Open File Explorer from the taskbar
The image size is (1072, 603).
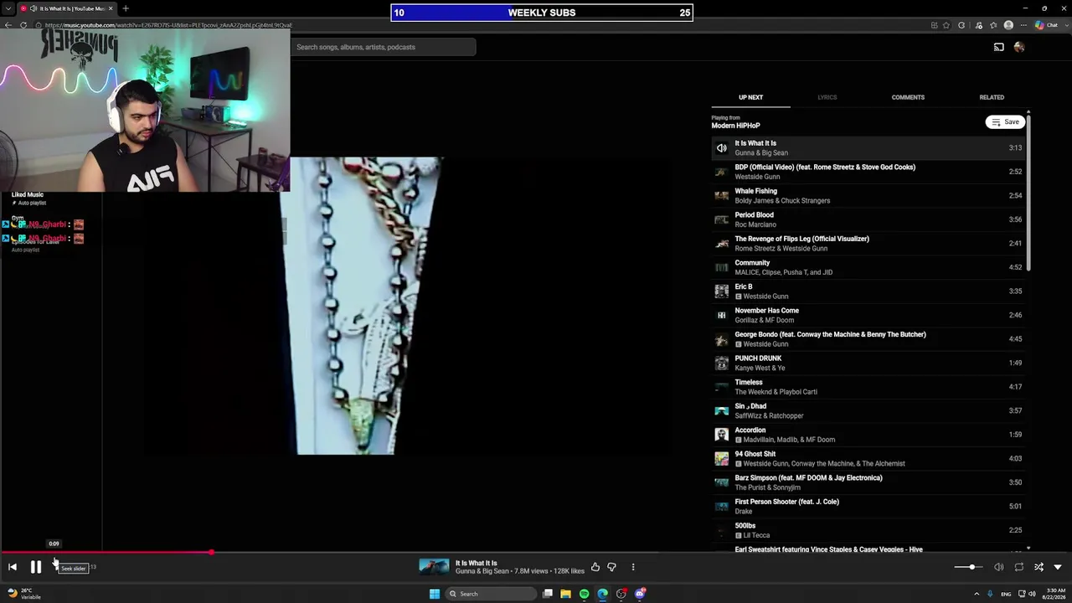565,594
